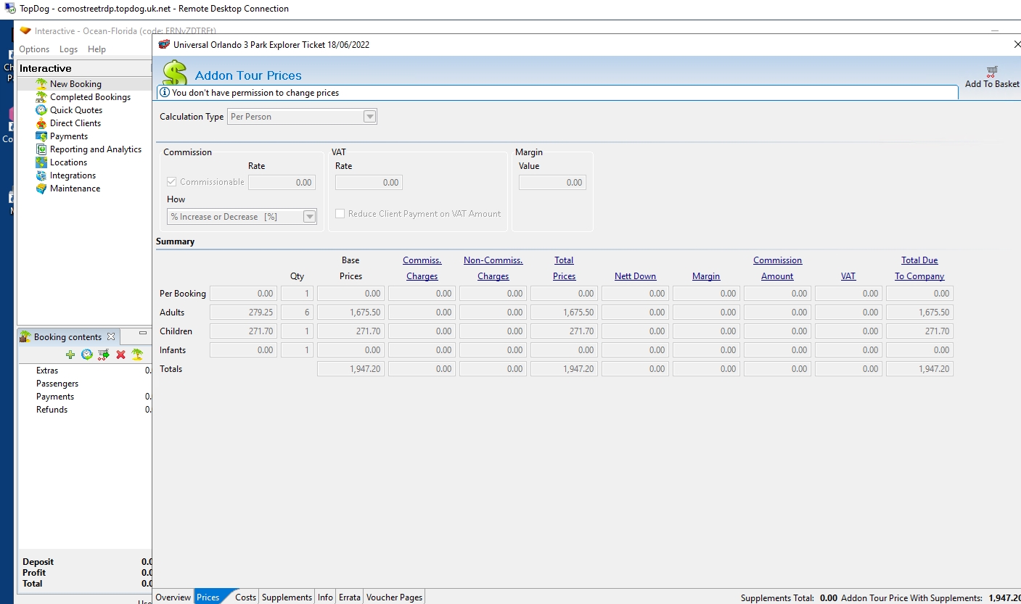Image resolution: width=1021 pixels, height=604 pixels.
Task: Click the Nett Down column link
Action: (635, 276)
